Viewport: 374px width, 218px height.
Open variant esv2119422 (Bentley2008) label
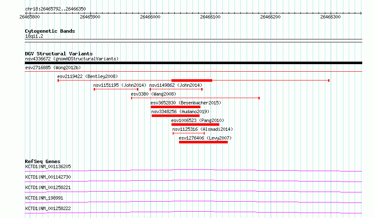(87, 76)
